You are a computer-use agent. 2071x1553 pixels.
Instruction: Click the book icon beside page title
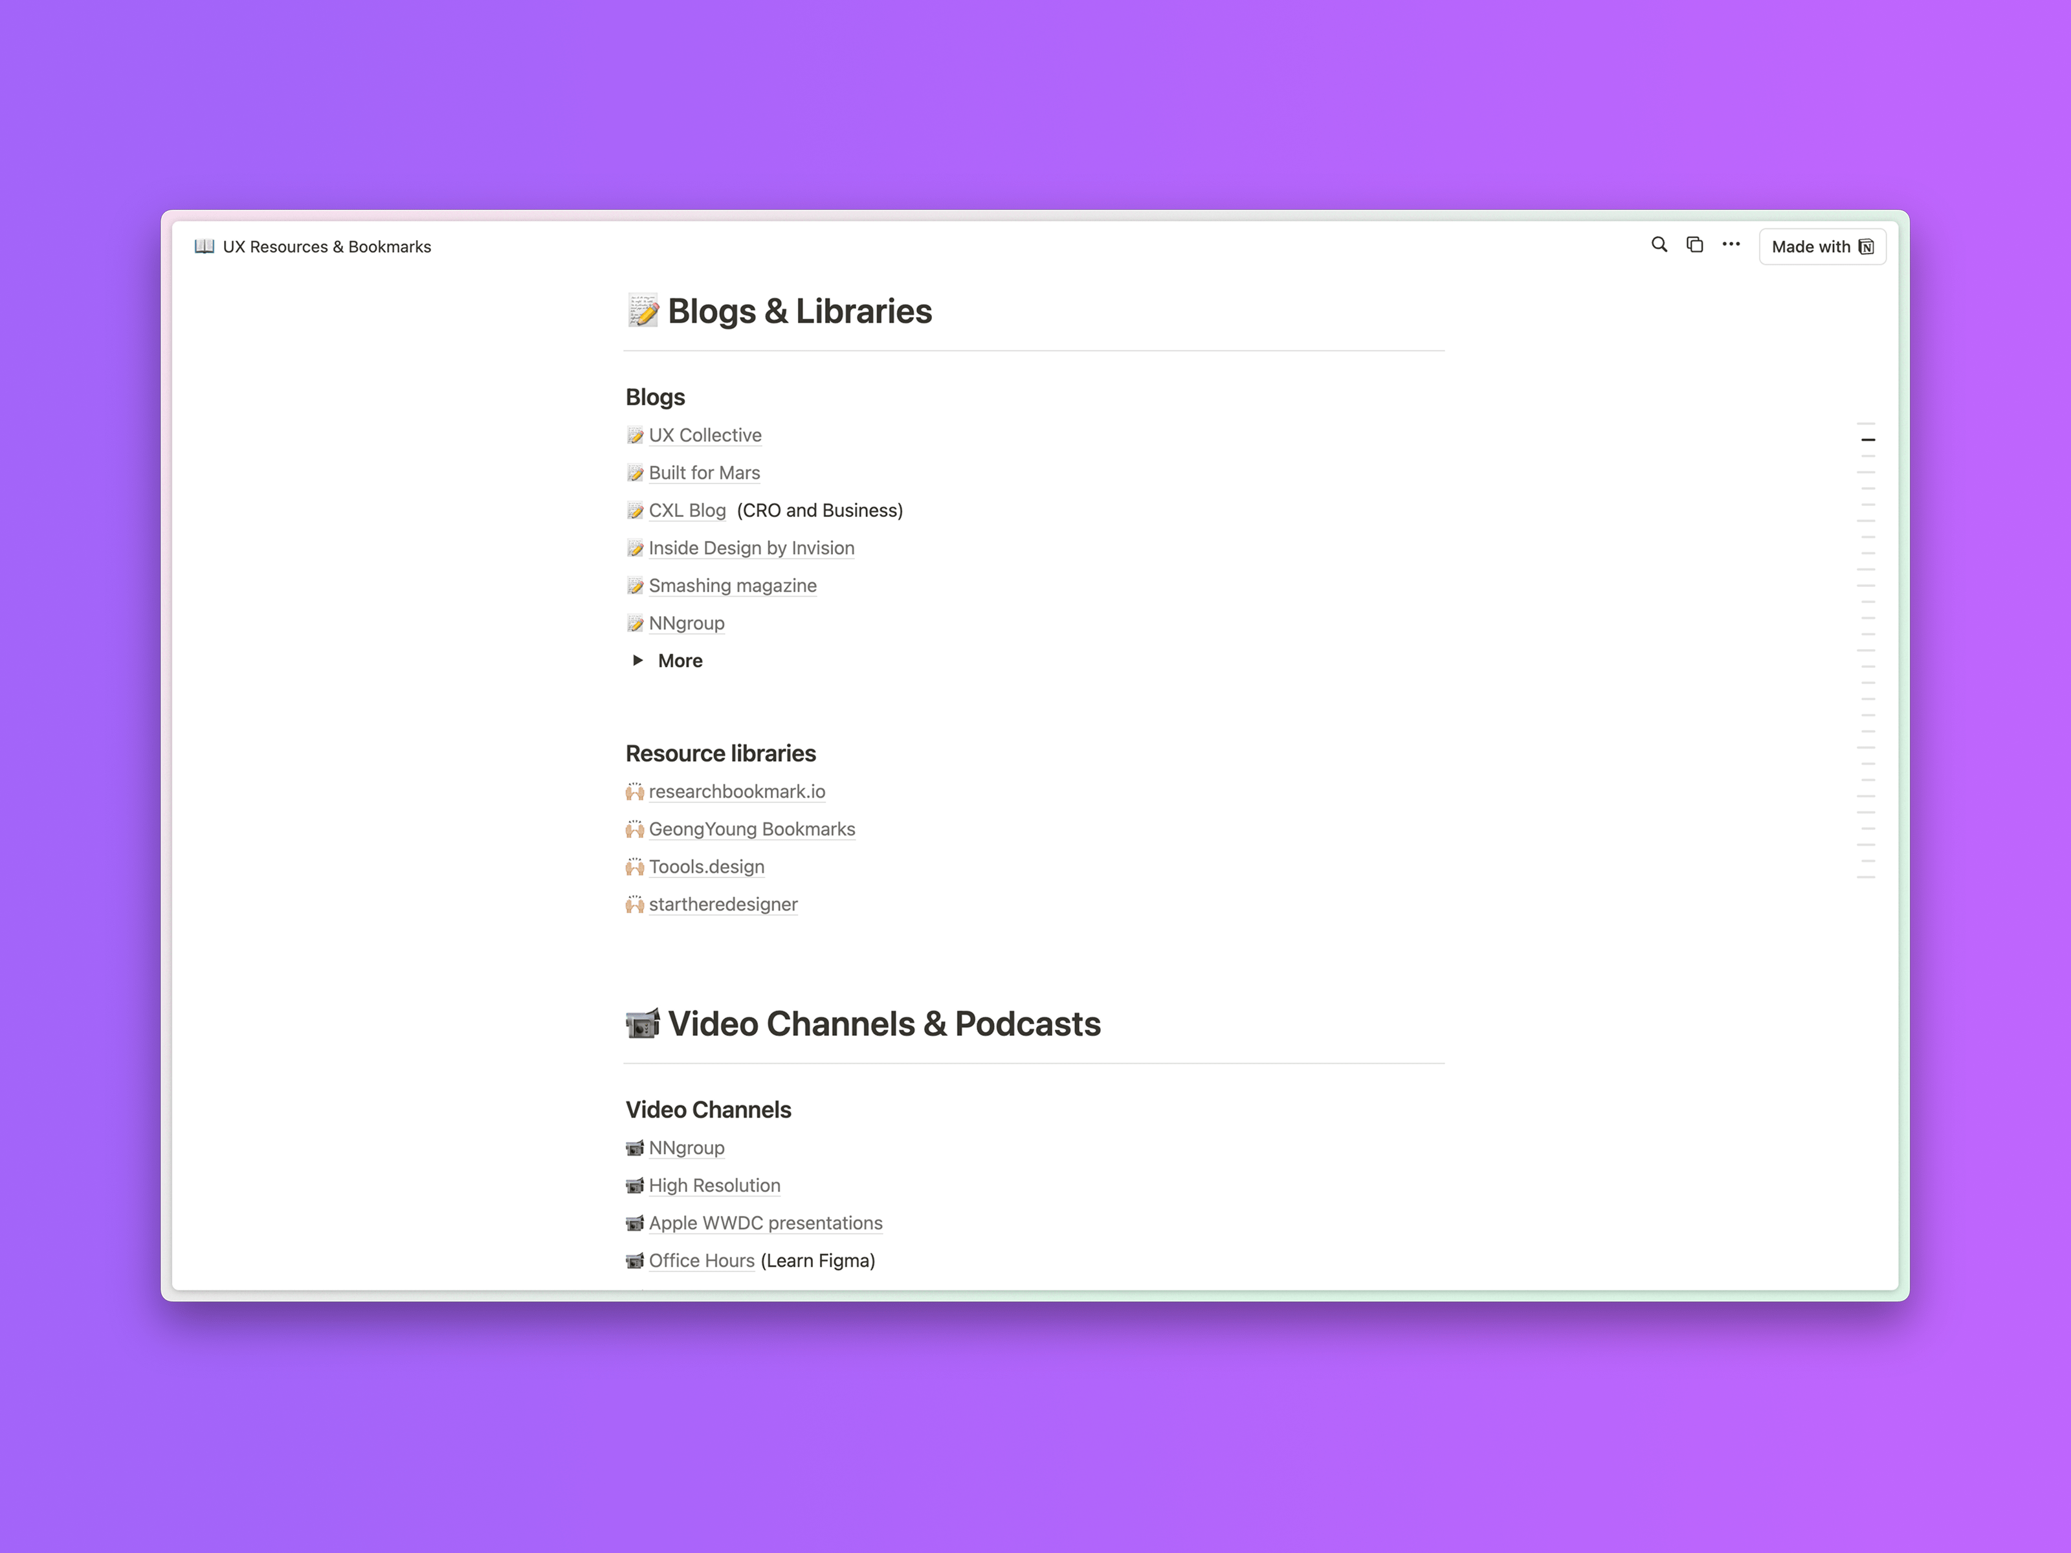[204, 246]
